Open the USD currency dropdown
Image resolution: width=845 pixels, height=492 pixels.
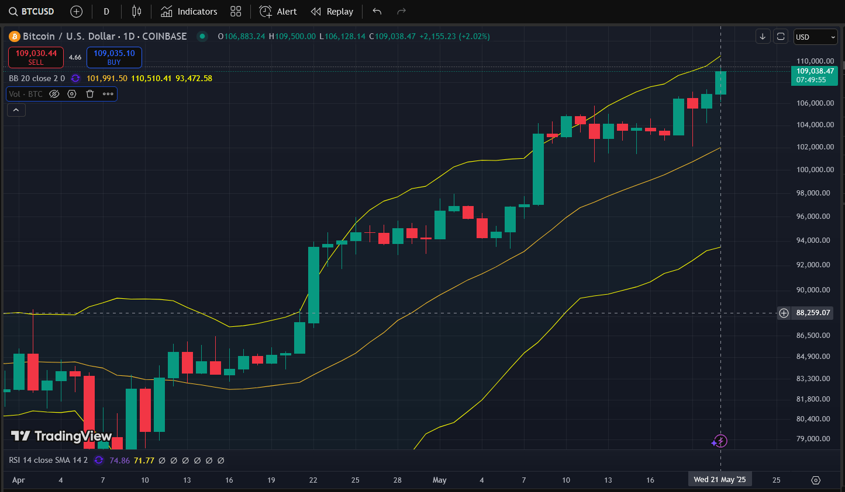coord(816,37)
